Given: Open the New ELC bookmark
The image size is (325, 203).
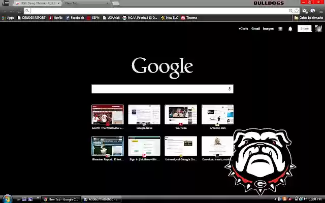Looking at the screenshot, I should pyautogui.click(x=169, y=18).
